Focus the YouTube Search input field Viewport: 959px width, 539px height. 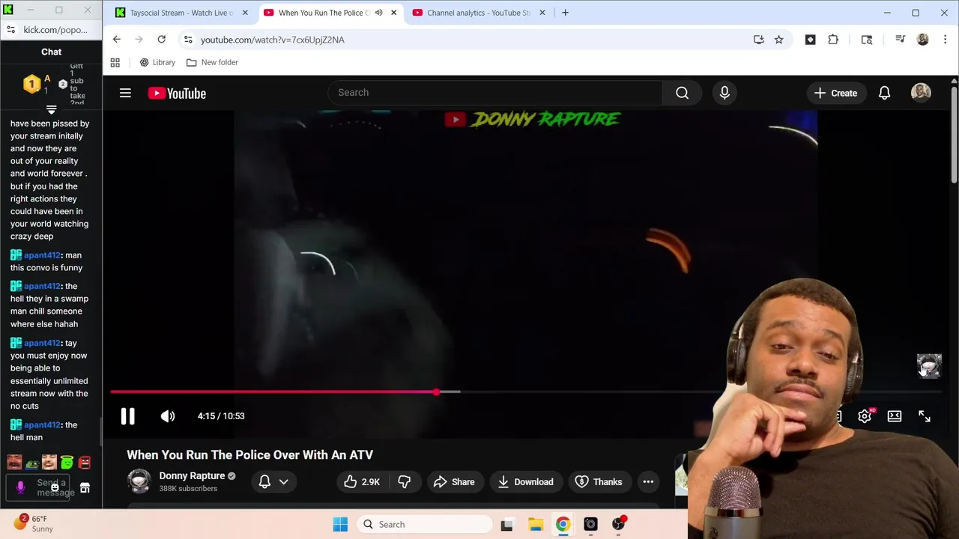pyautogui.click(x=494, y=93)
